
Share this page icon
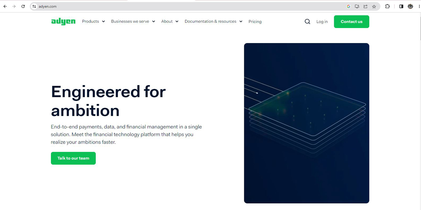point(366,6)
